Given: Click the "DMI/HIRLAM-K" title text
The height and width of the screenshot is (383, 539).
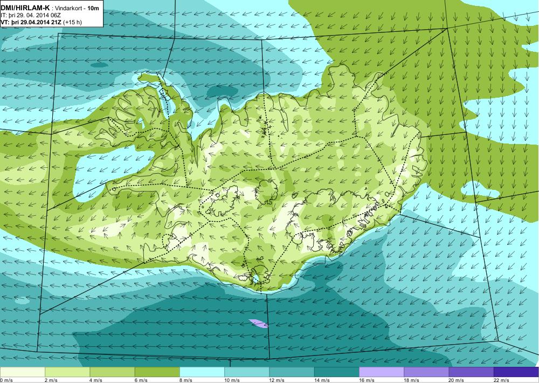Looking at the screenshot, I should coord(25,8).
